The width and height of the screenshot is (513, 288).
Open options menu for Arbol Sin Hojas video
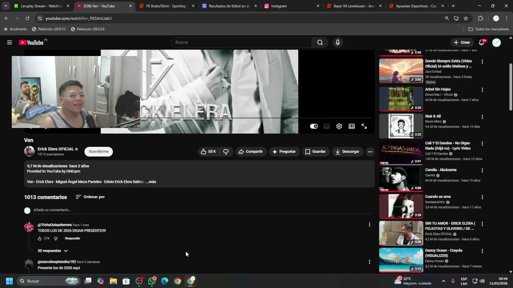[482, 90]
